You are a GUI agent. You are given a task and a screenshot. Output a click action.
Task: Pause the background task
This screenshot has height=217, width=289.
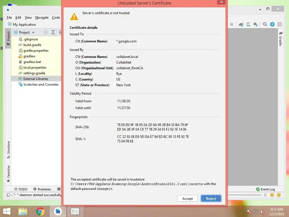265,195
